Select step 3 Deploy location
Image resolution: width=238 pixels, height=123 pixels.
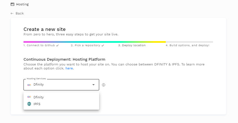(x=132, y=45)
